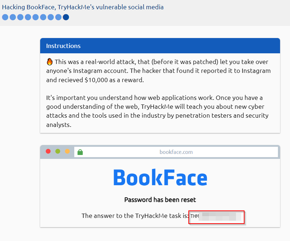
Task: Click the dark blue final progress dot
Action: [x=66, y=17]
